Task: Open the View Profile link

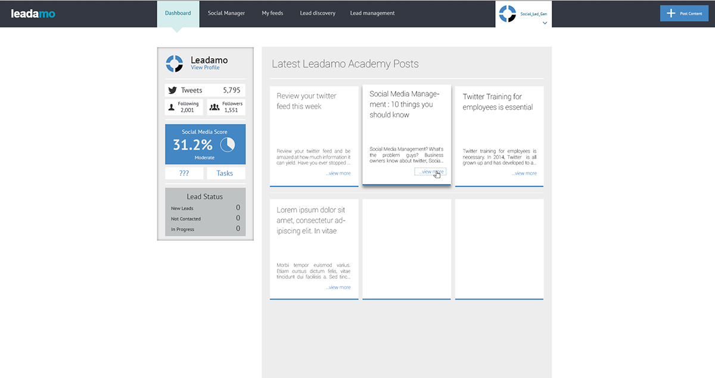Action: tap(205, 67)
